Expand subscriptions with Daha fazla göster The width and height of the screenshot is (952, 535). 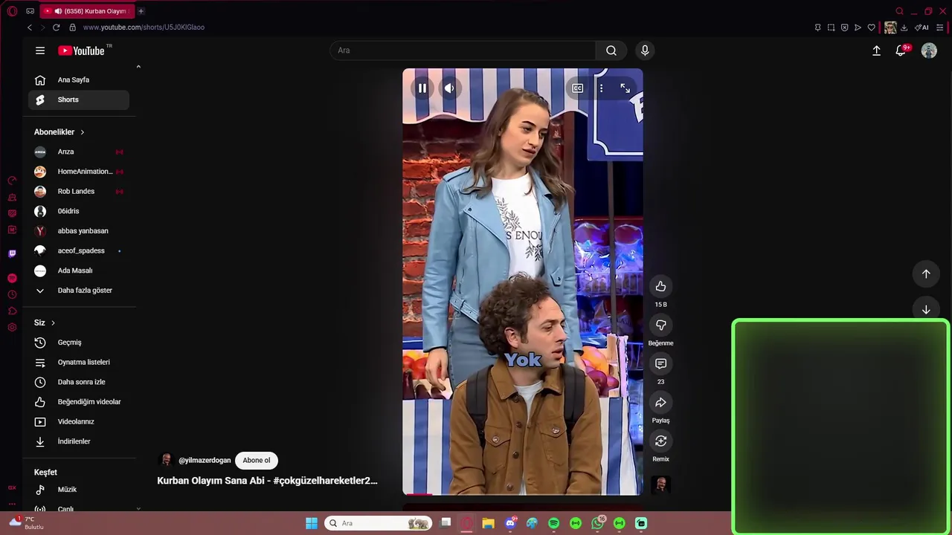79,291
